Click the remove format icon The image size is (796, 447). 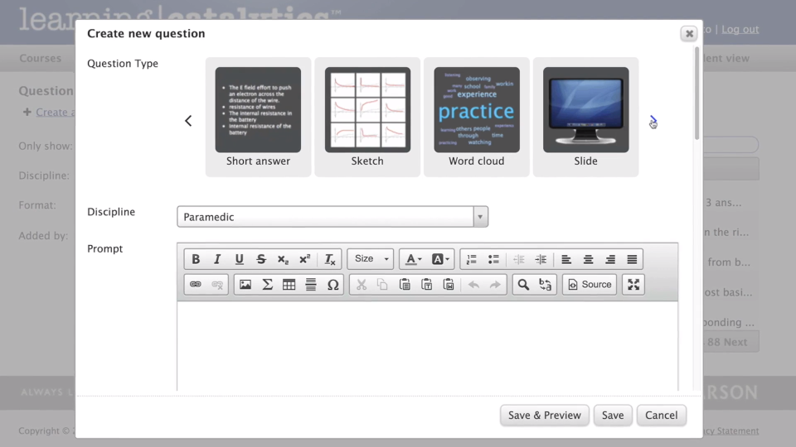pos(330,259)
